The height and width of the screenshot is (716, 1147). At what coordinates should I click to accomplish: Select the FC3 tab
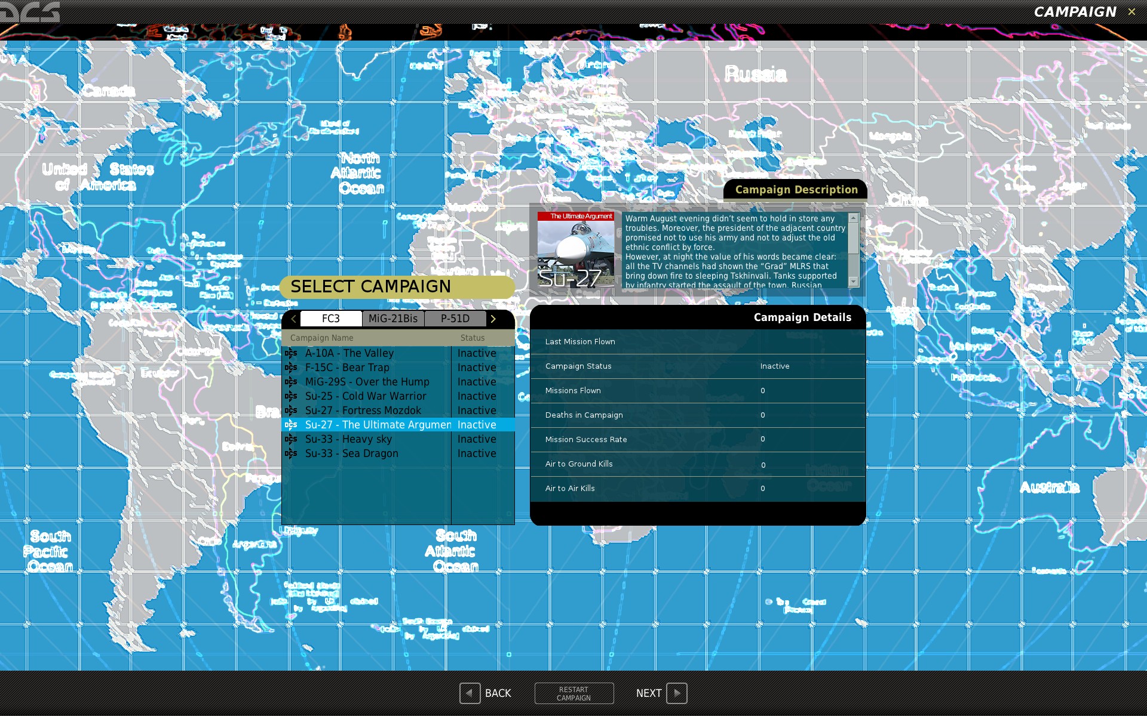(331, 319)
